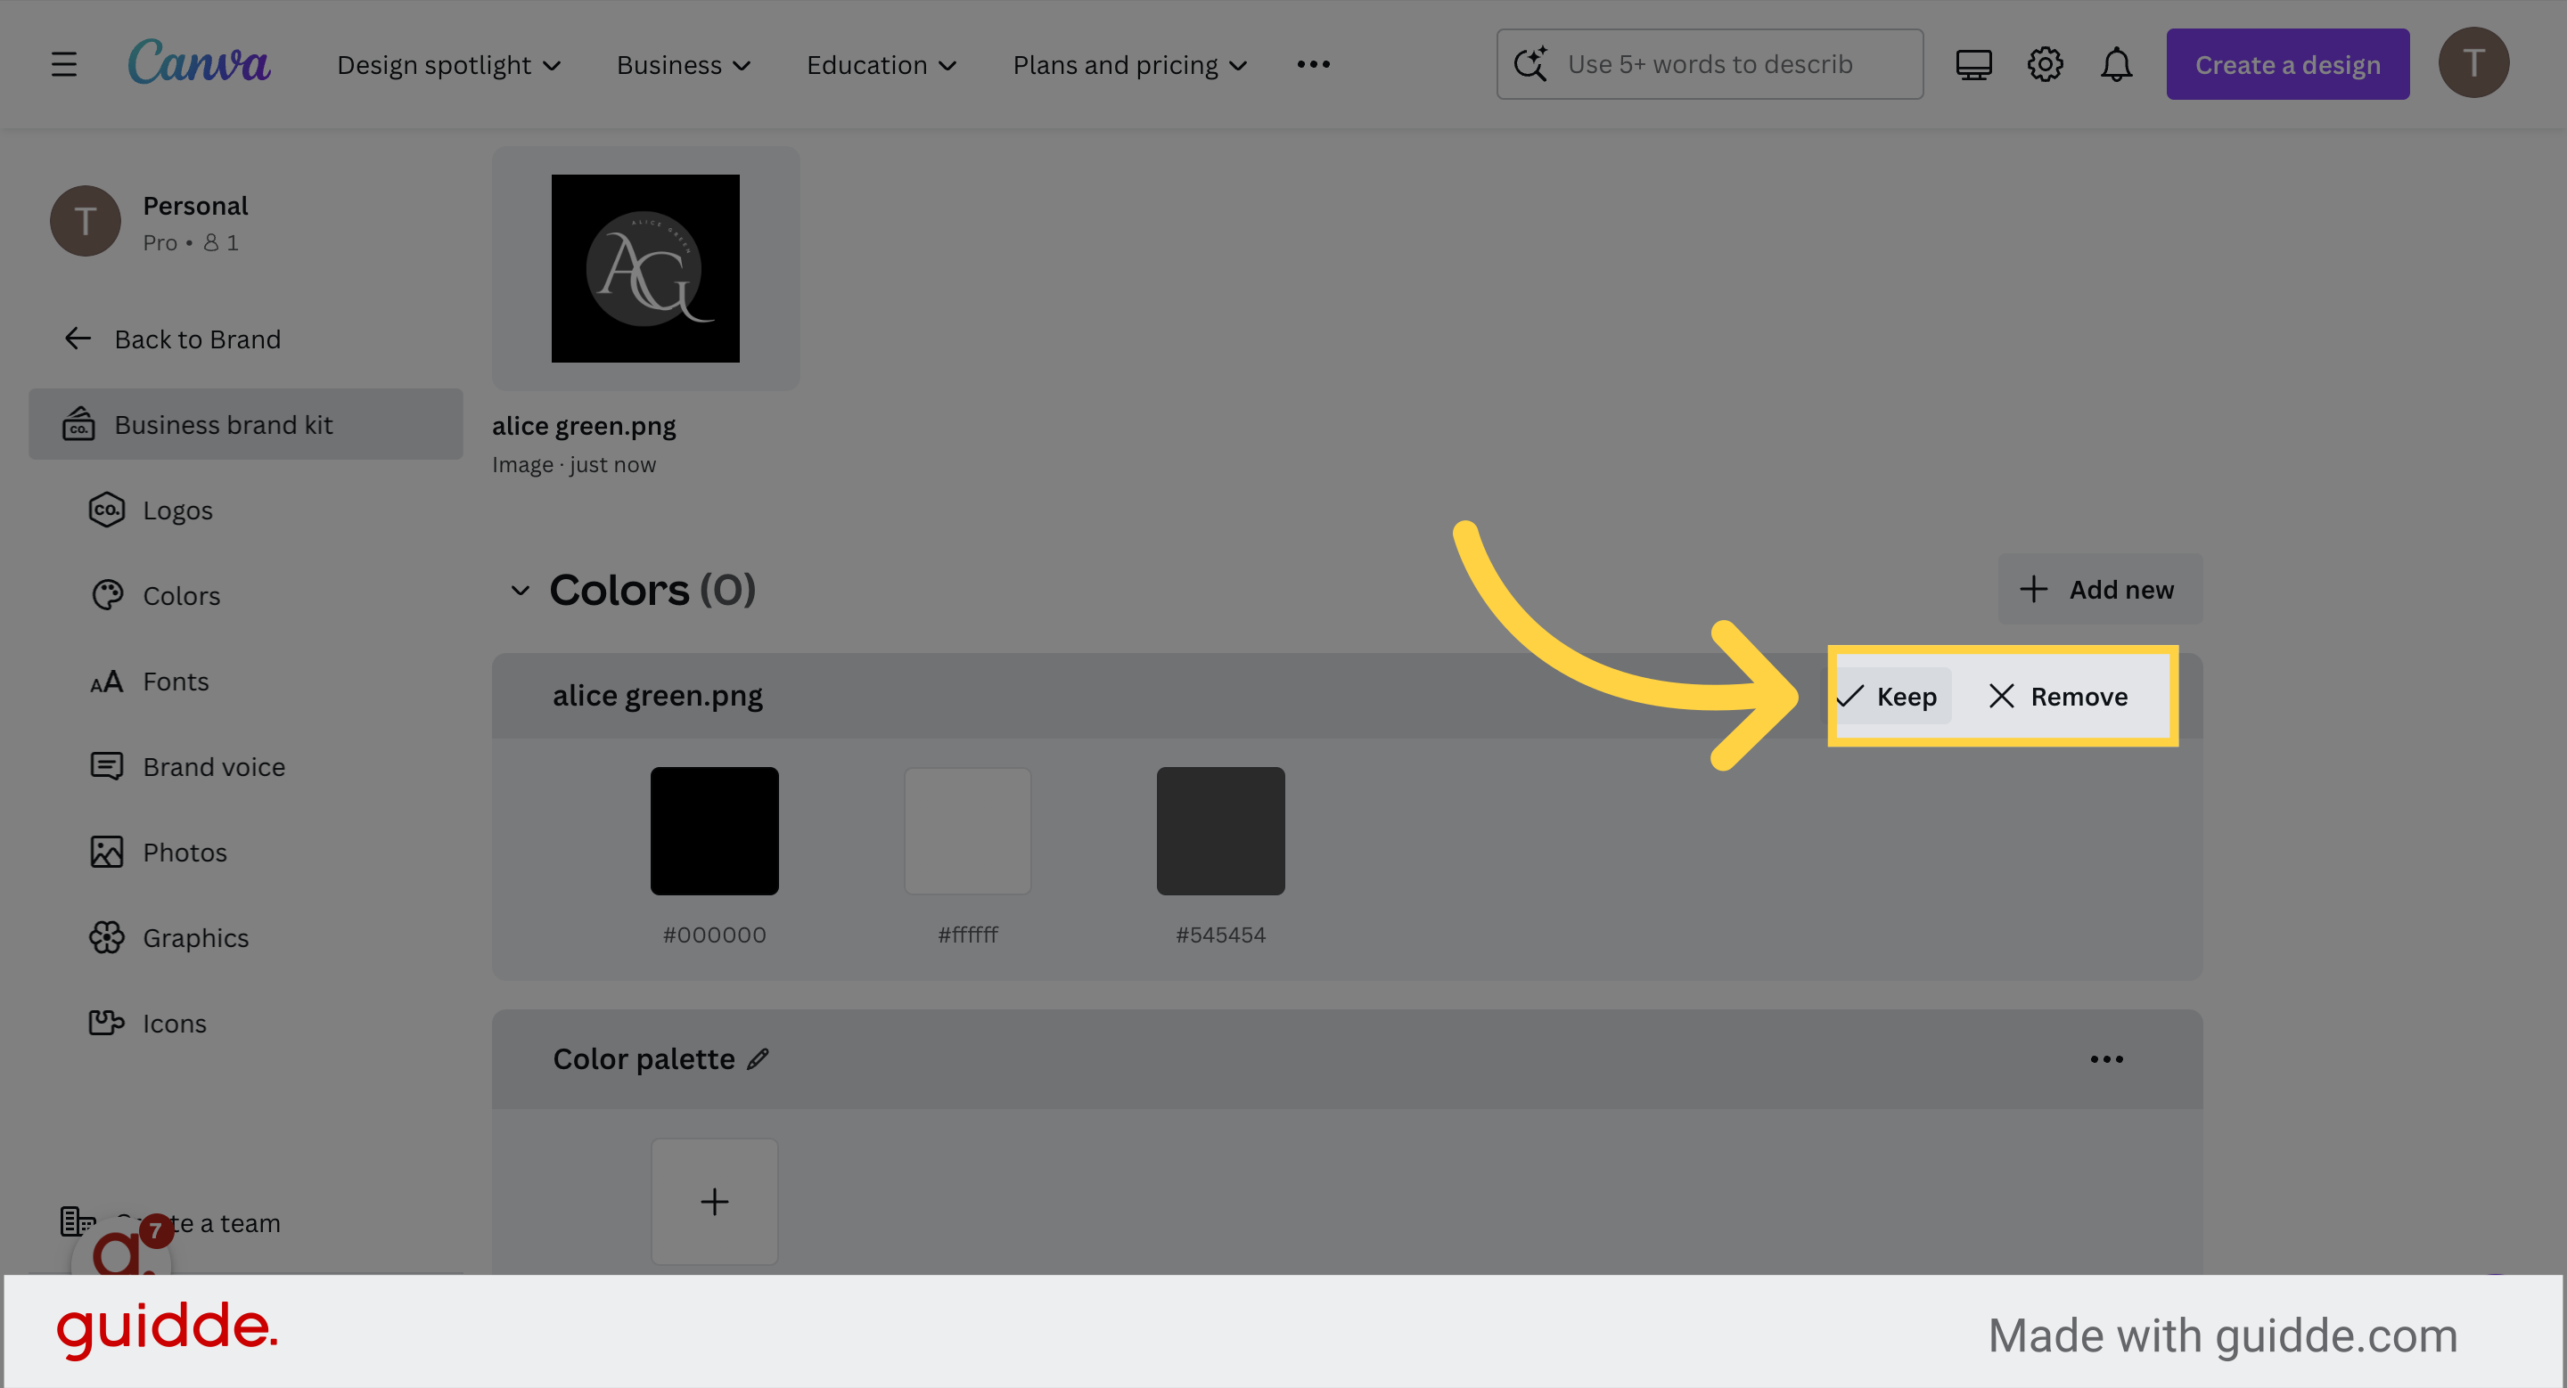2567x1388 pixels.
Task: Open the Fonts section
Action: coord(176,680)
